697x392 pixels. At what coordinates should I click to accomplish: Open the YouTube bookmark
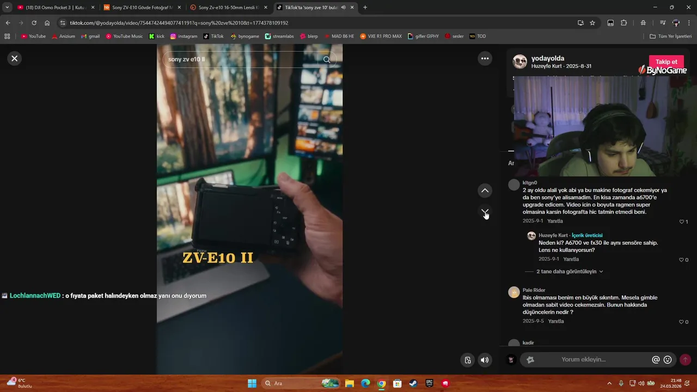coord(33,36)
